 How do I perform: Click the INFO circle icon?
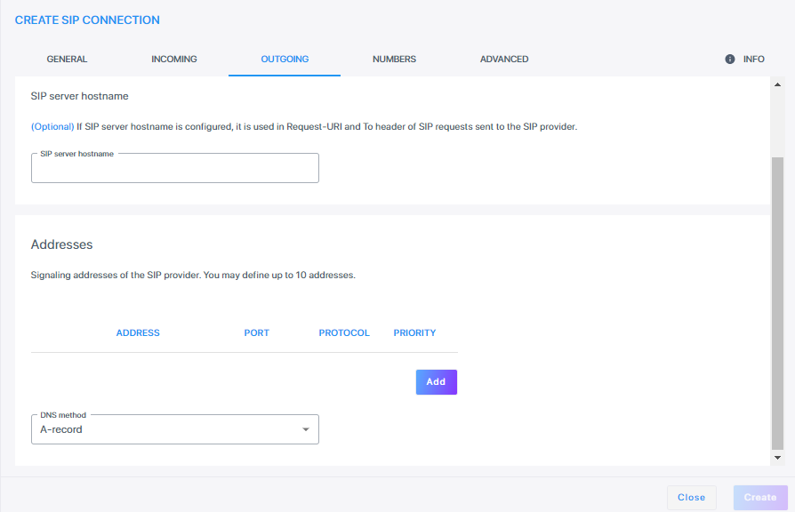click(x=729, y=60)
